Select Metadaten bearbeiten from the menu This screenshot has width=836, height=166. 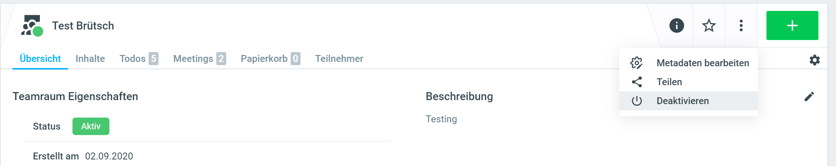(702, 63)
